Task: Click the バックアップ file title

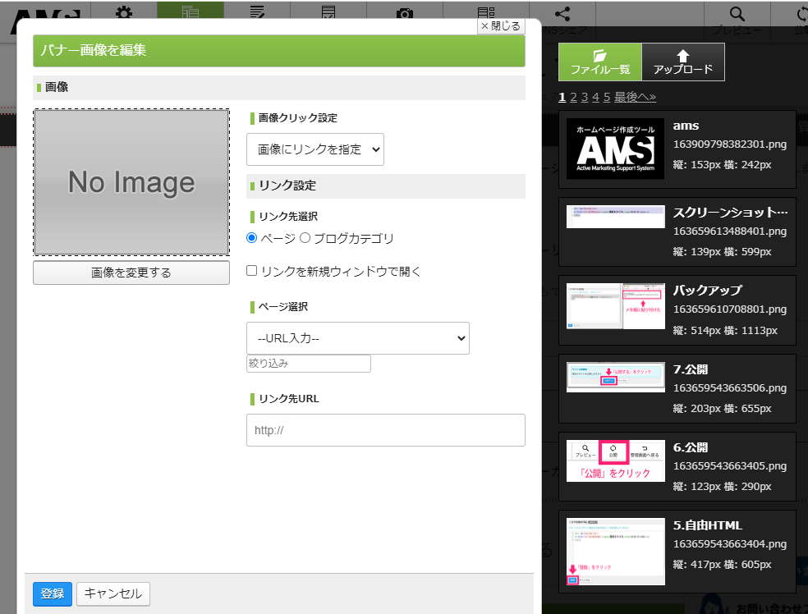Action: (707, 291)
